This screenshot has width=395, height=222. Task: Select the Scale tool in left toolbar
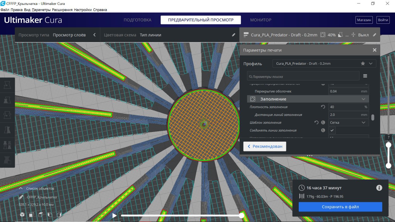click(7, 100)
